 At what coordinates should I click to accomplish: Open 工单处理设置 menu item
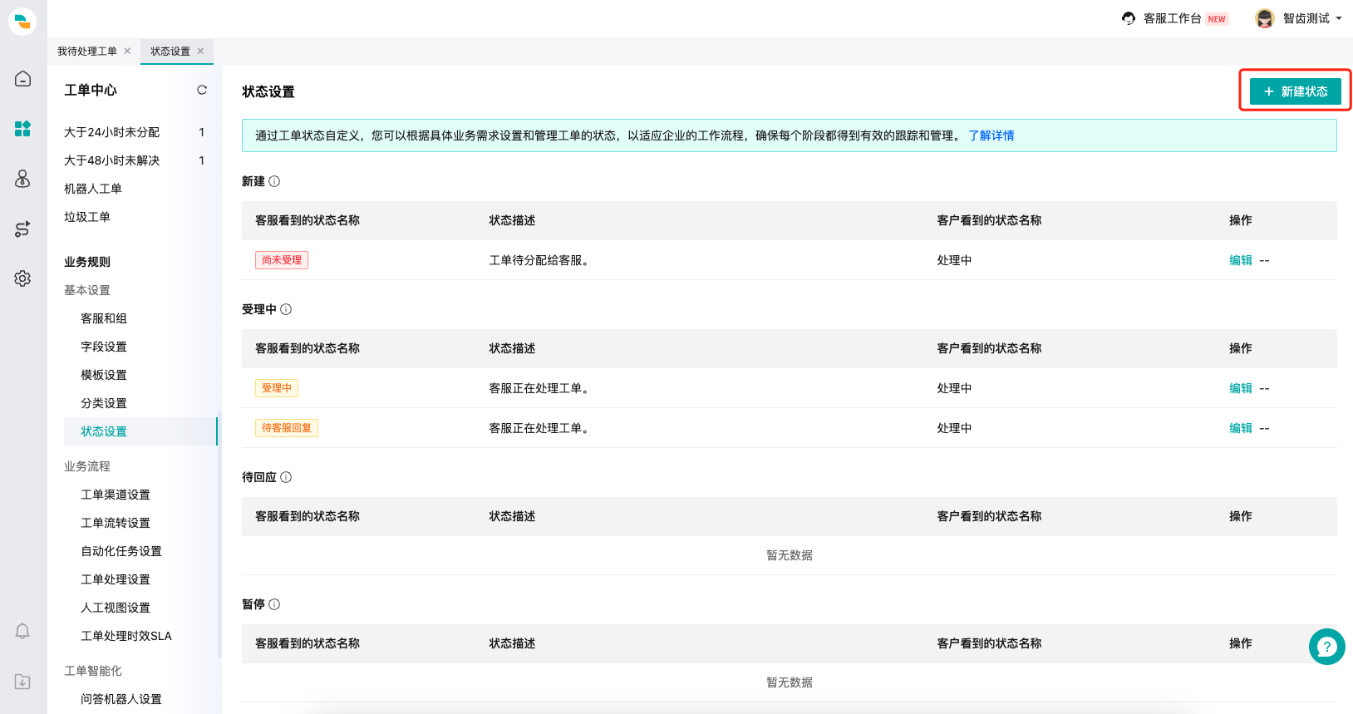(116, 579)
